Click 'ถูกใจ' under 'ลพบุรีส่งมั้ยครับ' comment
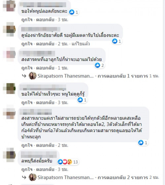 27,169
